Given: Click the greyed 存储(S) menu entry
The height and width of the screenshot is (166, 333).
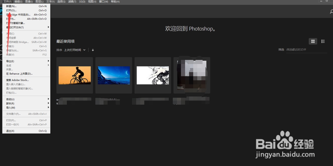Looking at the screenshot, I should click(26, 46).
